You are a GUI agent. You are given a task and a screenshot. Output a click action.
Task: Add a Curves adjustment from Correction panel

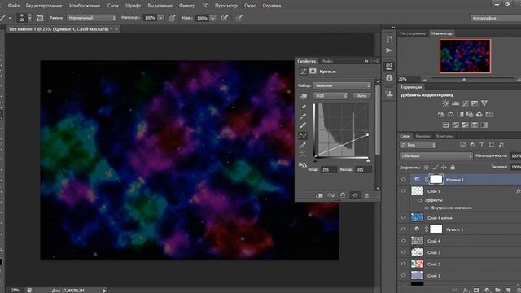[x=465, y=103]
